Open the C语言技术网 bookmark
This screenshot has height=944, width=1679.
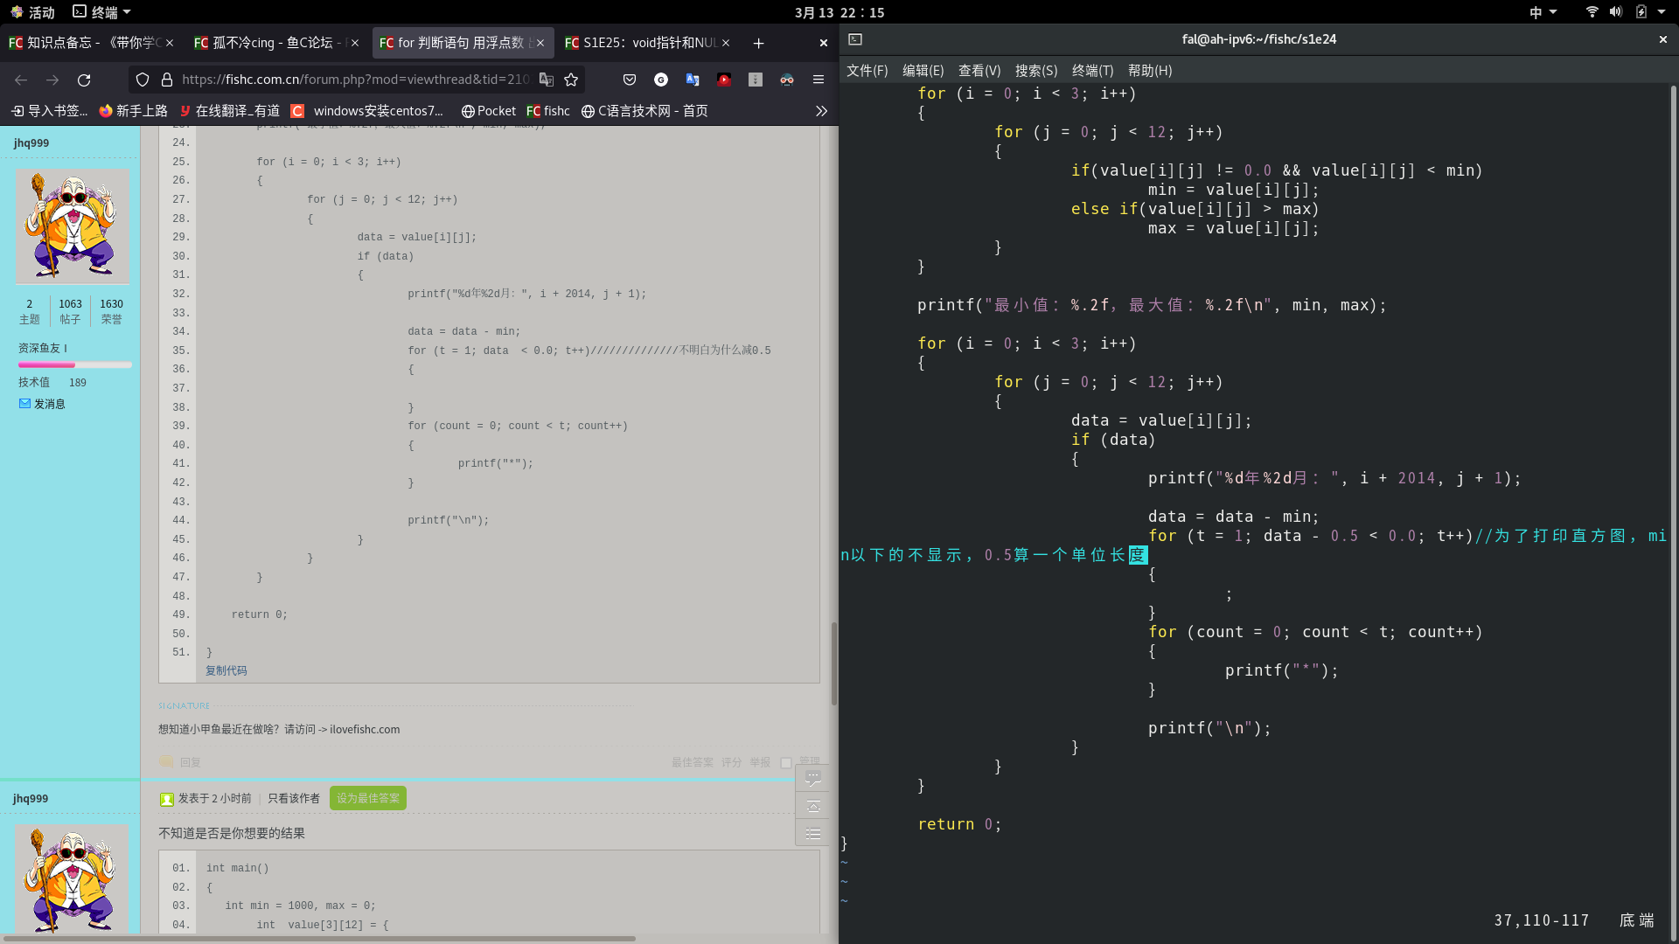[x=644, y=111]
